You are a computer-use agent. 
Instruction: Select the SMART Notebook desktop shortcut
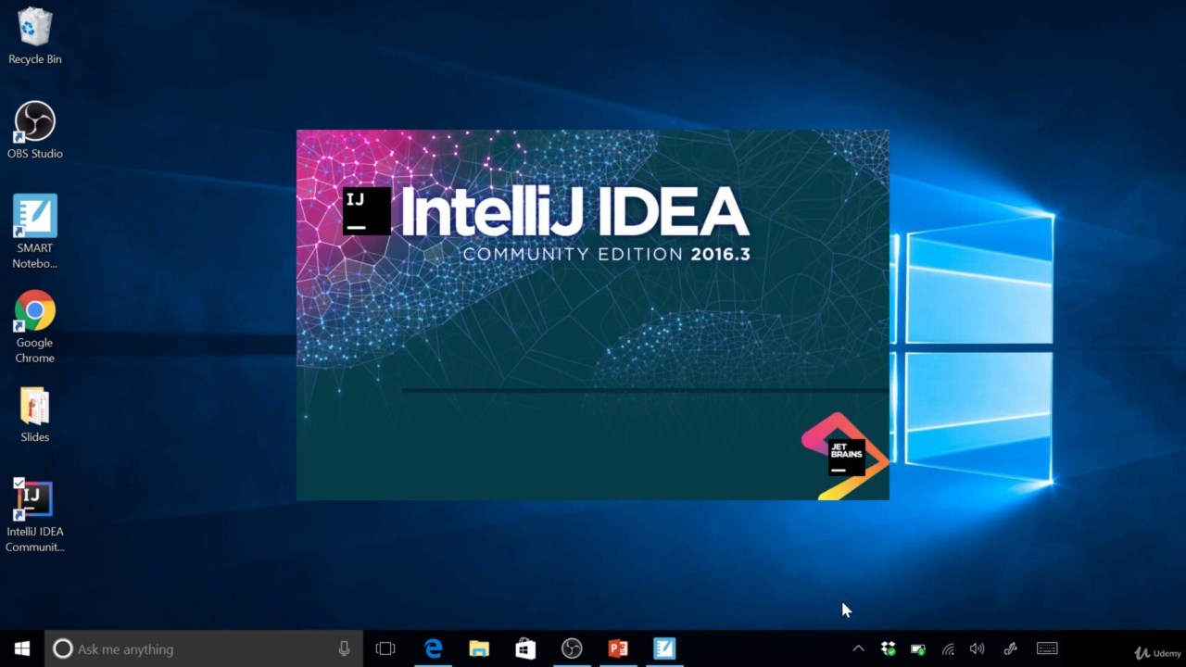35,232
